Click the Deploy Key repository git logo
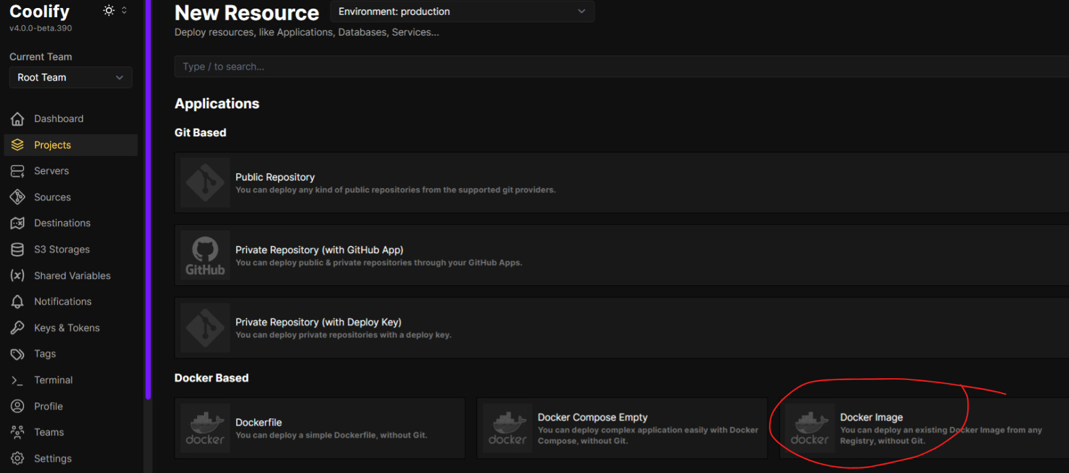This screenshot has width=1069, height=473. [205, 328]
